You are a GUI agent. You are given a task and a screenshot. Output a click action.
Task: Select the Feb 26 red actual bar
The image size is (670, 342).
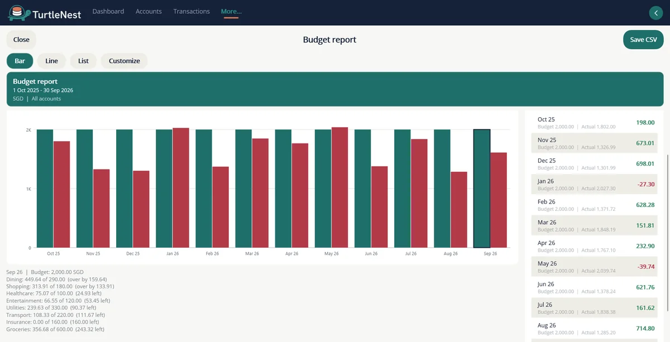click(221, 208)
